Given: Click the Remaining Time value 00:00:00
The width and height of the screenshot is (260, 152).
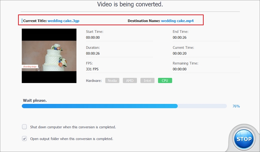Looking at the screenshot, I should point(179,69).
